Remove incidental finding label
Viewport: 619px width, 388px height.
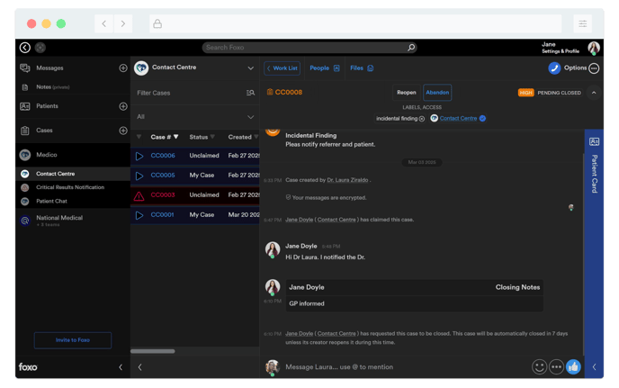422,119
